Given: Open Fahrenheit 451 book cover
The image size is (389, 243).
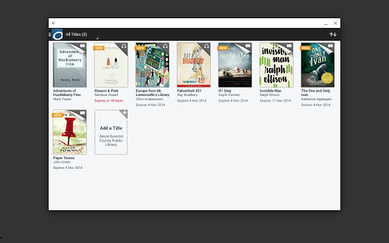Looking at the screenshot, I should click(x=194, y=65).
